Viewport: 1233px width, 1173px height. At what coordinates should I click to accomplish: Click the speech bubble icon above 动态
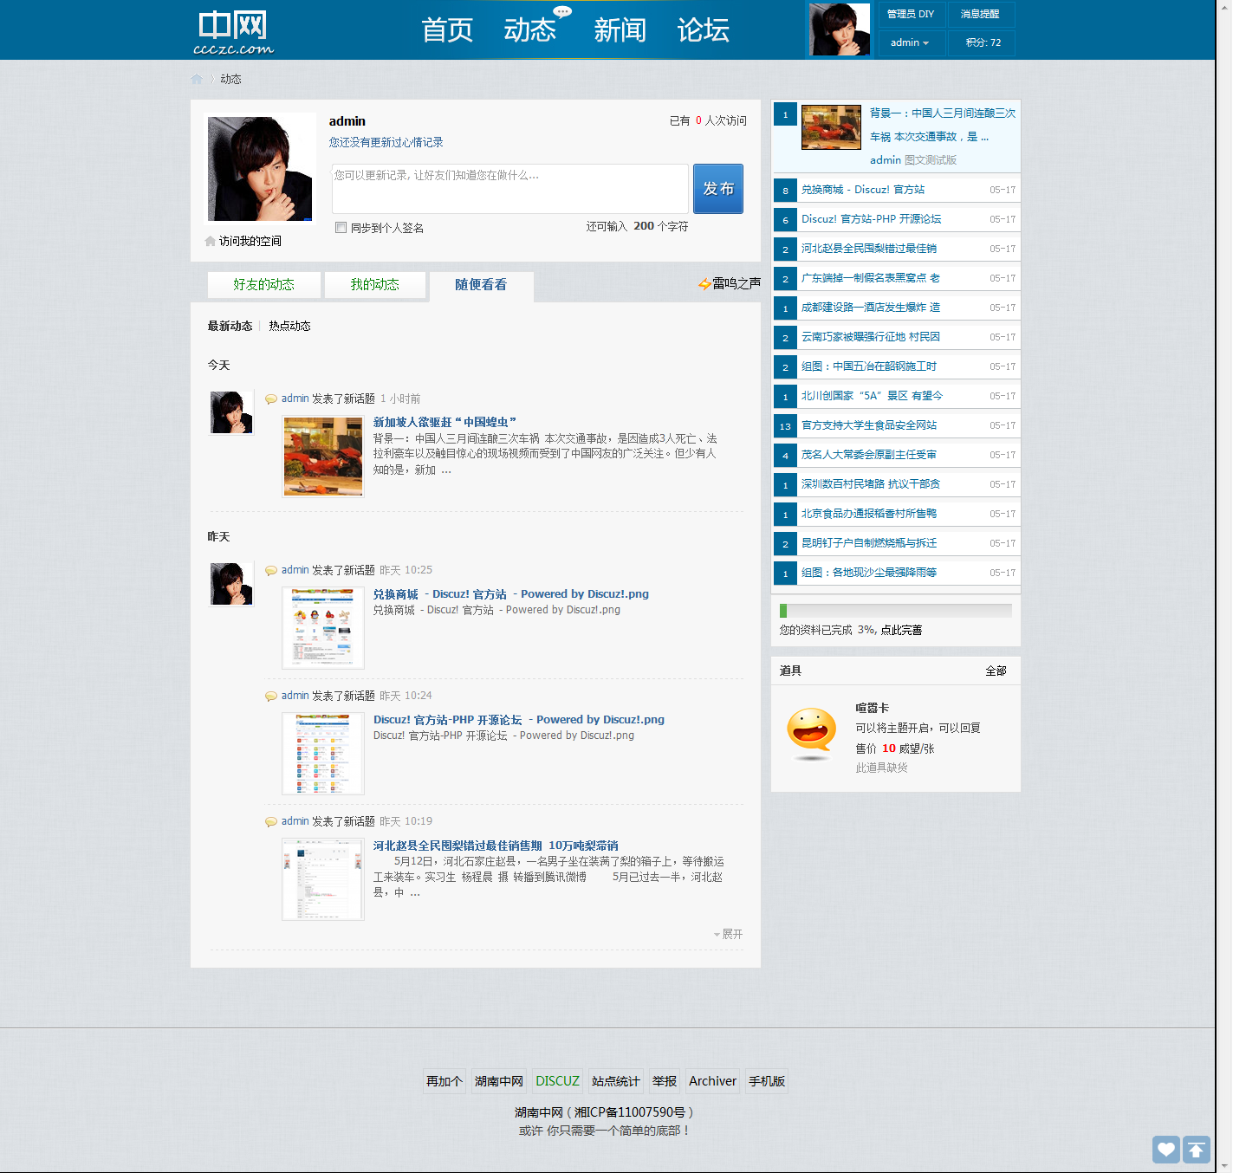click(x=563, y=11)
